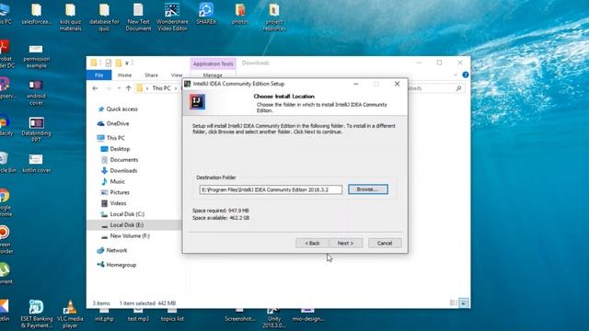Close the IntelliJ setup dialog
Viewport: 589px width, 331px height.
397,84
